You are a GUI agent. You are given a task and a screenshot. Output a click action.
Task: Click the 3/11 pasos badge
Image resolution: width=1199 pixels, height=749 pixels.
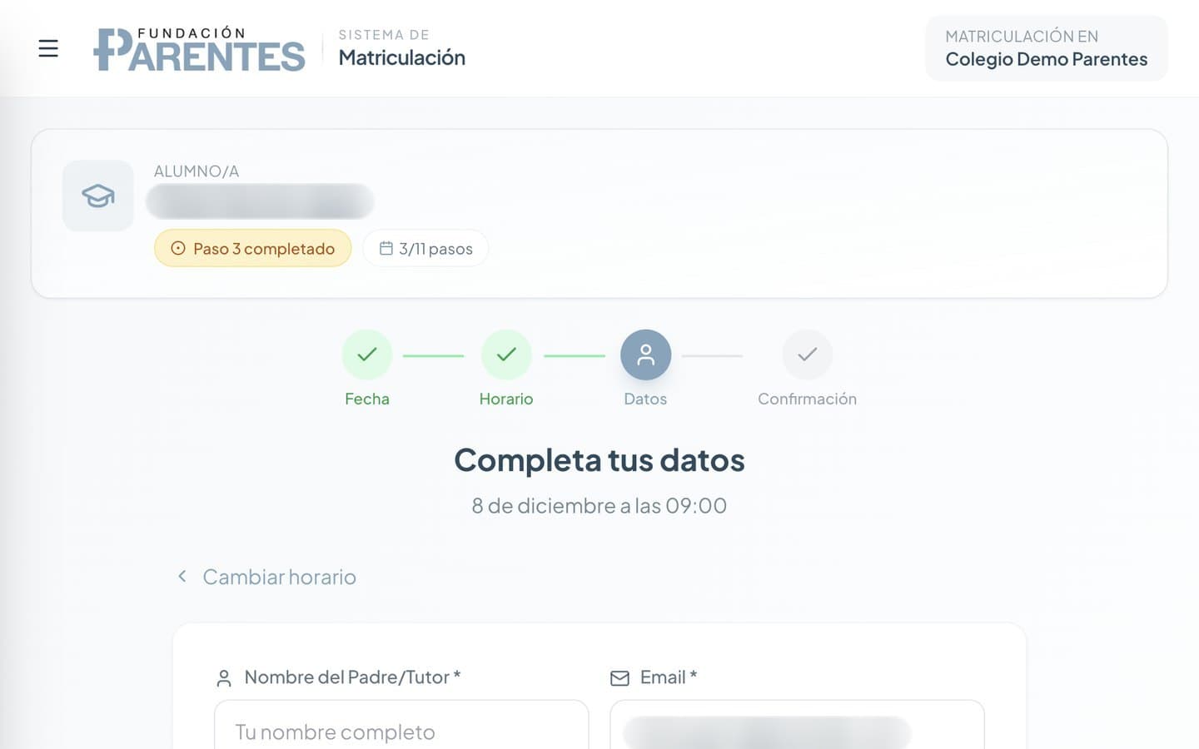[x=425, y=248]
